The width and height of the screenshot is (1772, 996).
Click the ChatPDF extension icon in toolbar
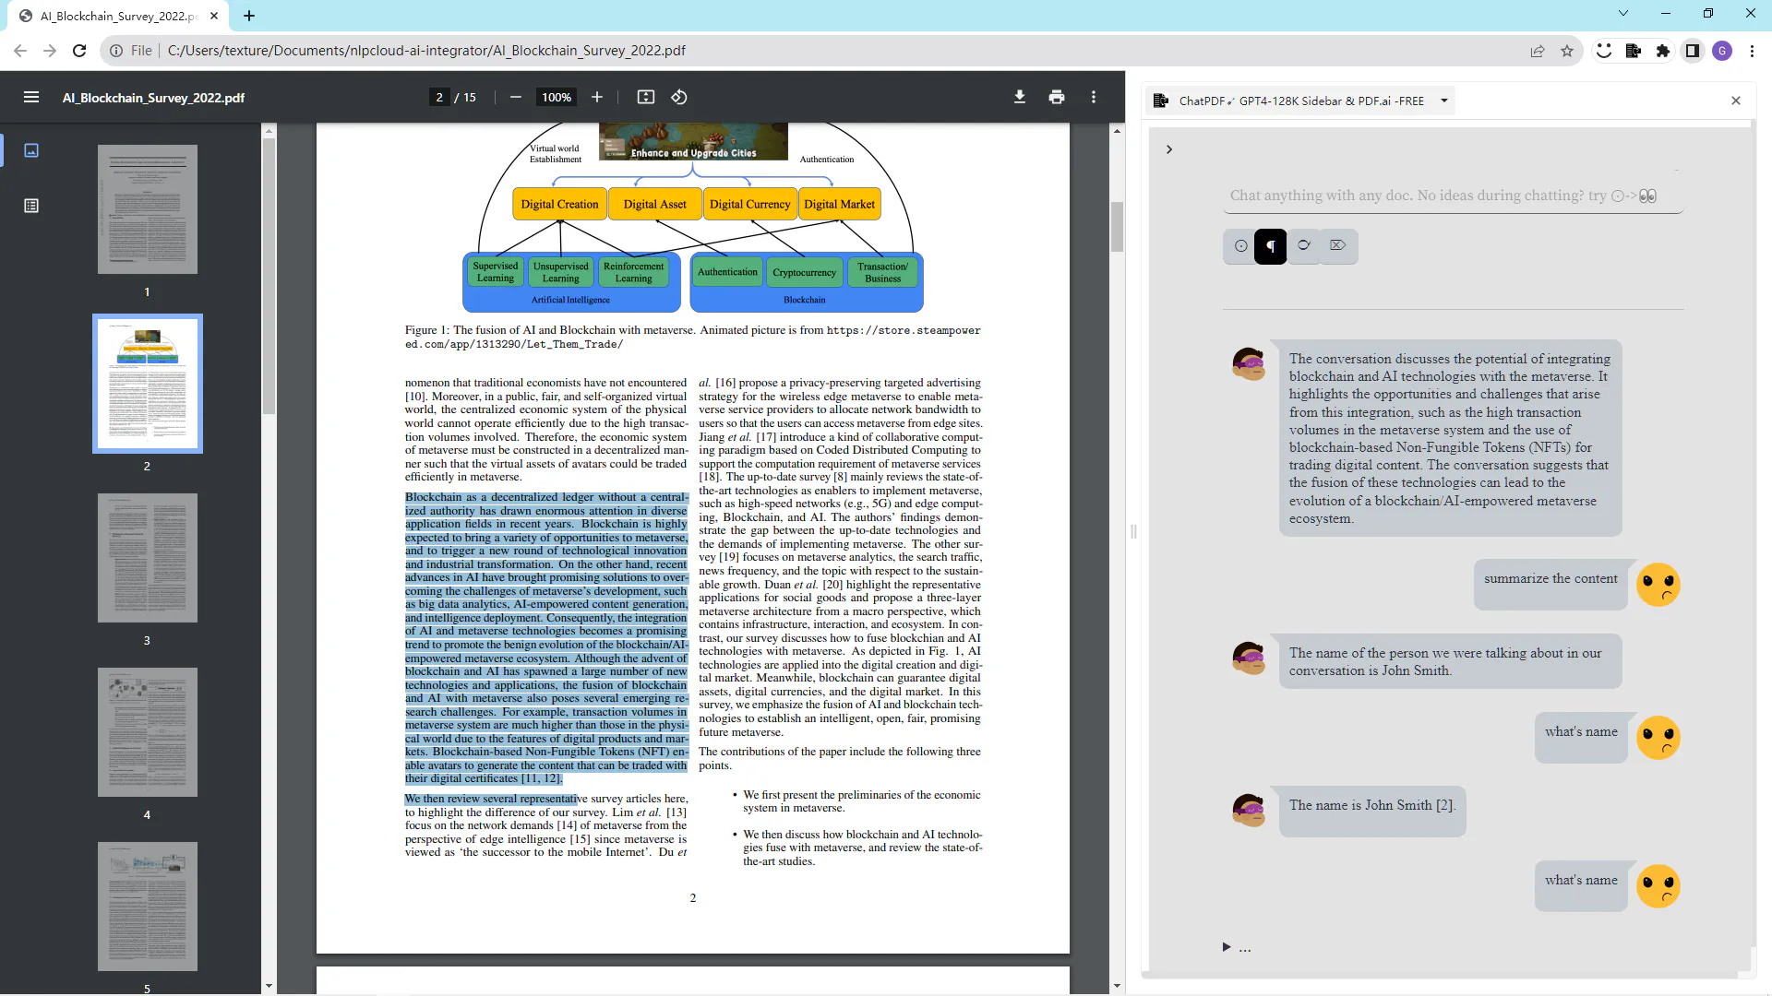[1634, 51]
